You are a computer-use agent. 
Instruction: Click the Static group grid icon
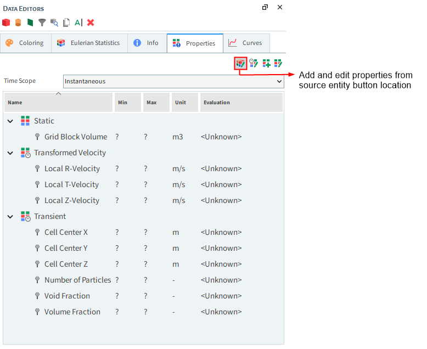coord(25,121)
